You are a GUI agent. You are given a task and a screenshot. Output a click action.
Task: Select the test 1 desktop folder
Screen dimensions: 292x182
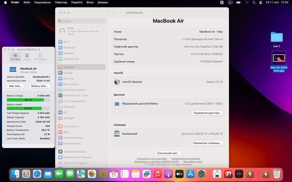(277, 39)
